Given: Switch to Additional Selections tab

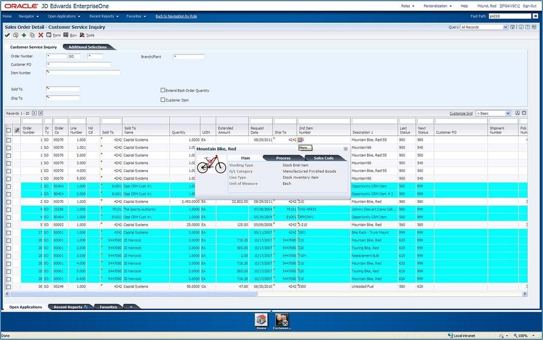Looking at the screenshot, I should [x=87, y=47].
